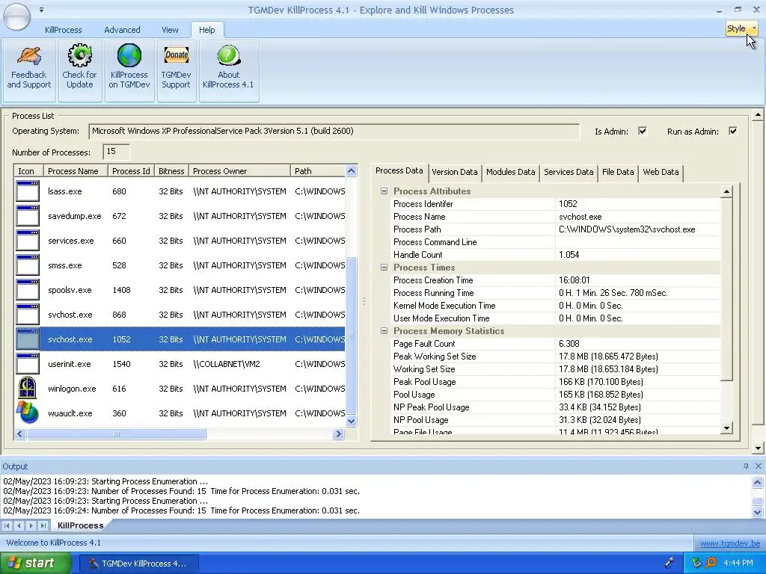This screenshot has height=574, width=766.
Task: Go to first output tab arrow
Action: 7,525
